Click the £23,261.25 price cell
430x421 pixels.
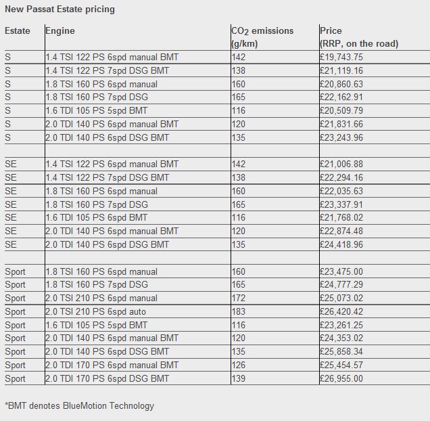point(341,325)
